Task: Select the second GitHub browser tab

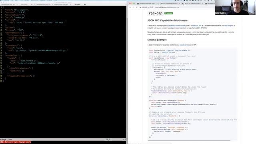Action: point(170,4)
